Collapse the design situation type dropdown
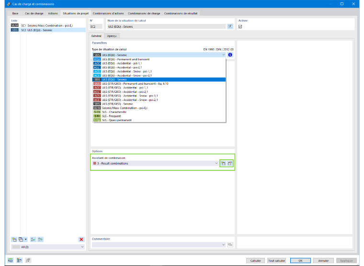Image resolution: width=364 pixels, height=266 pixels. click(223, 55)
